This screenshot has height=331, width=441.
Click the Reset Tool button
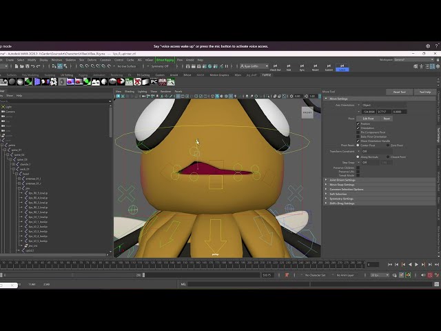click(x=400, y=92)
